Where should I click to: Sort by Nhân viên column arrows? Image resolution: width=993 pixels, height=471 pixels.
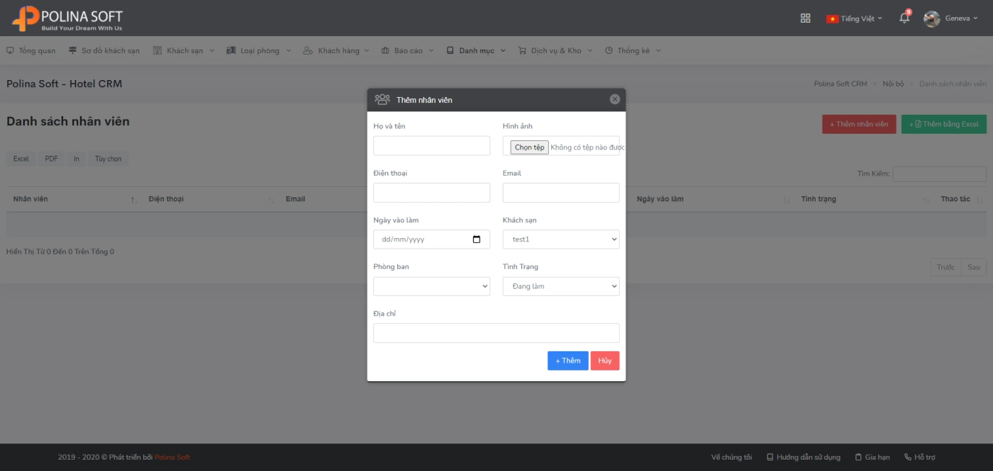tap(134, 200)
